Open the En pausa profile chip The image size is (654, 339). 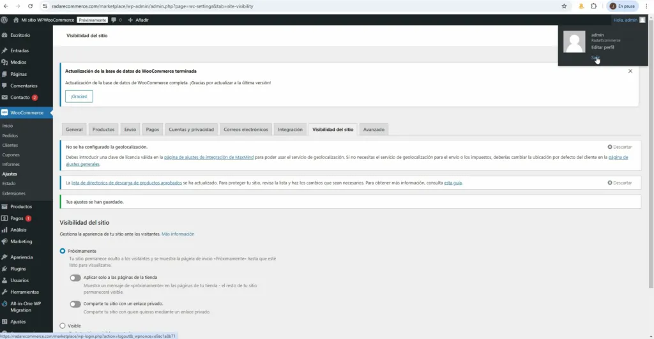622,6
